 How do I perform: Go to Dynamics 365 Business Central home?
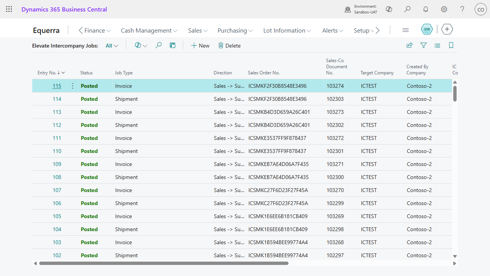[x=64, y=9]
